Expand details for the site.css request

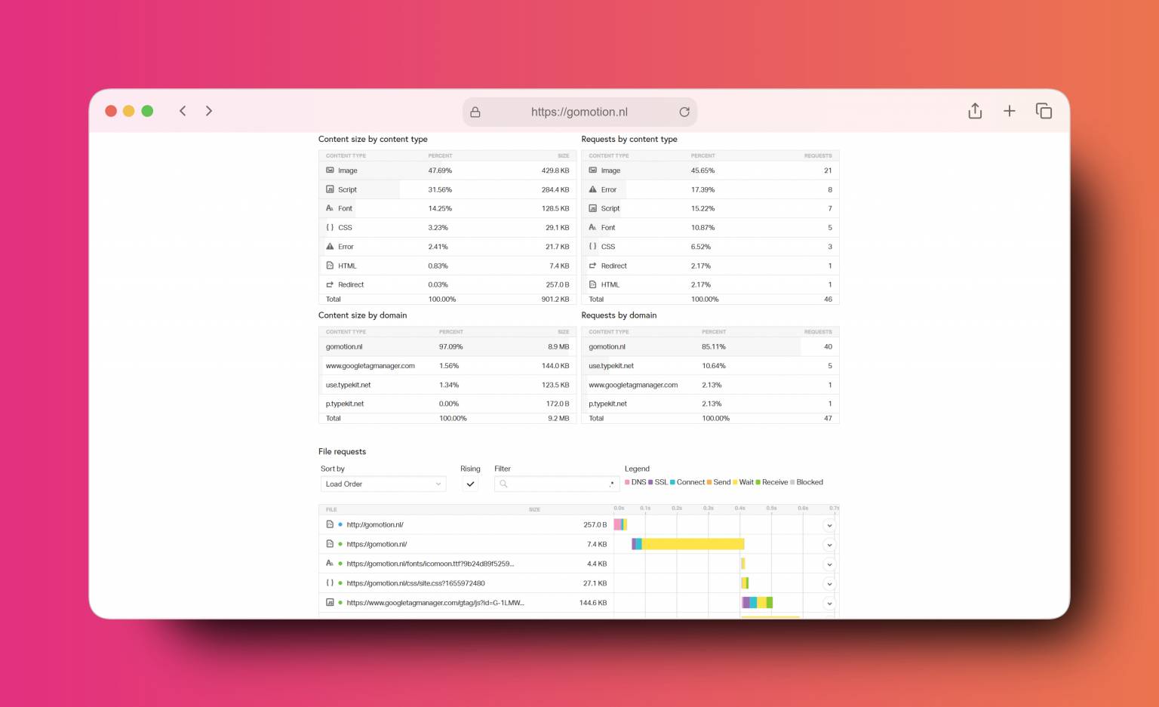coord(829,583)
